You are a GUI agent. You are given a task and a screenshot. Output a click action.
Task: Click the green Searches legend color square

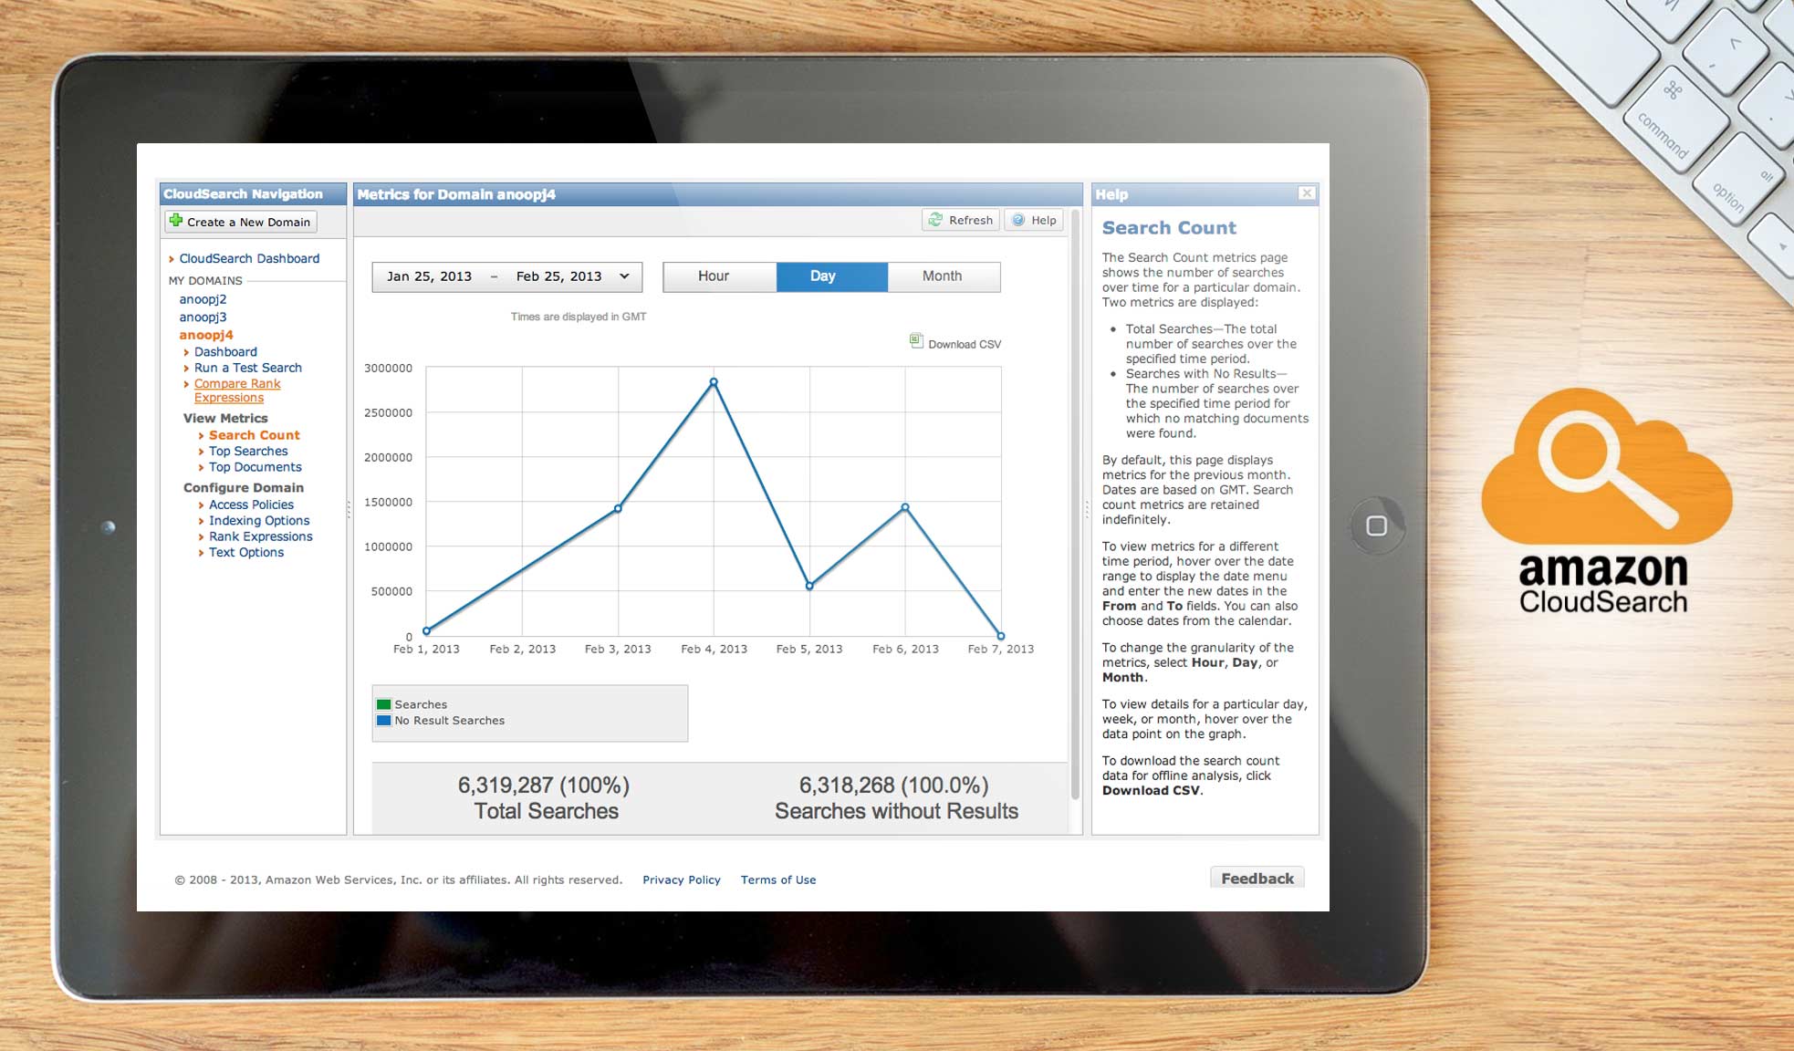pyautogui.click(x=383, y=703)
